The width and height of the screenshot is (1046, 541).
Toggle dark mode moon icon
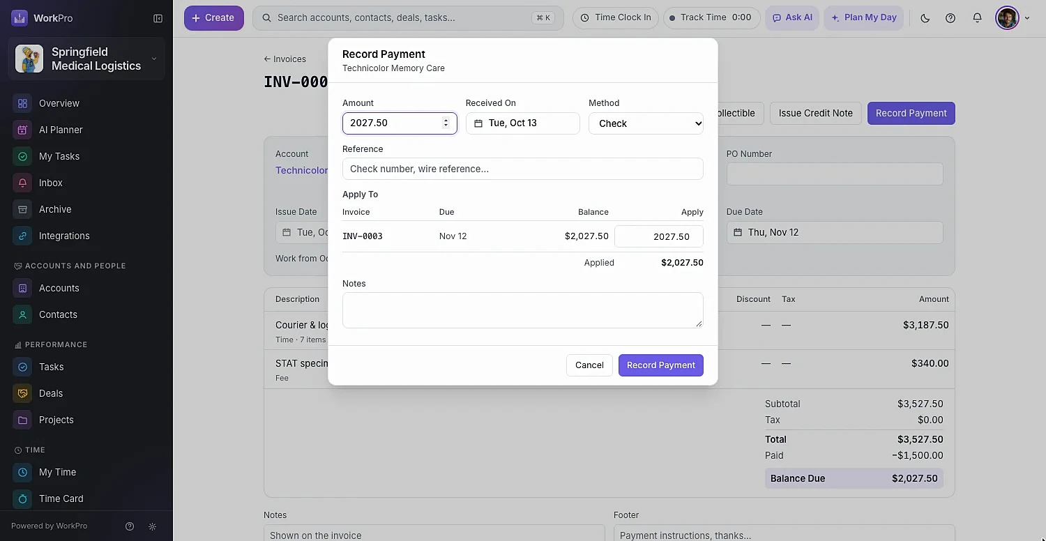click(925, 18)
